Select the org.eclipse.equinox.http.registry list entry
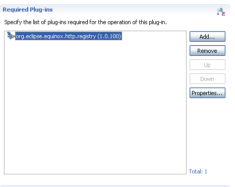Viewport: 235px width, 187px height. pos(69,36)
